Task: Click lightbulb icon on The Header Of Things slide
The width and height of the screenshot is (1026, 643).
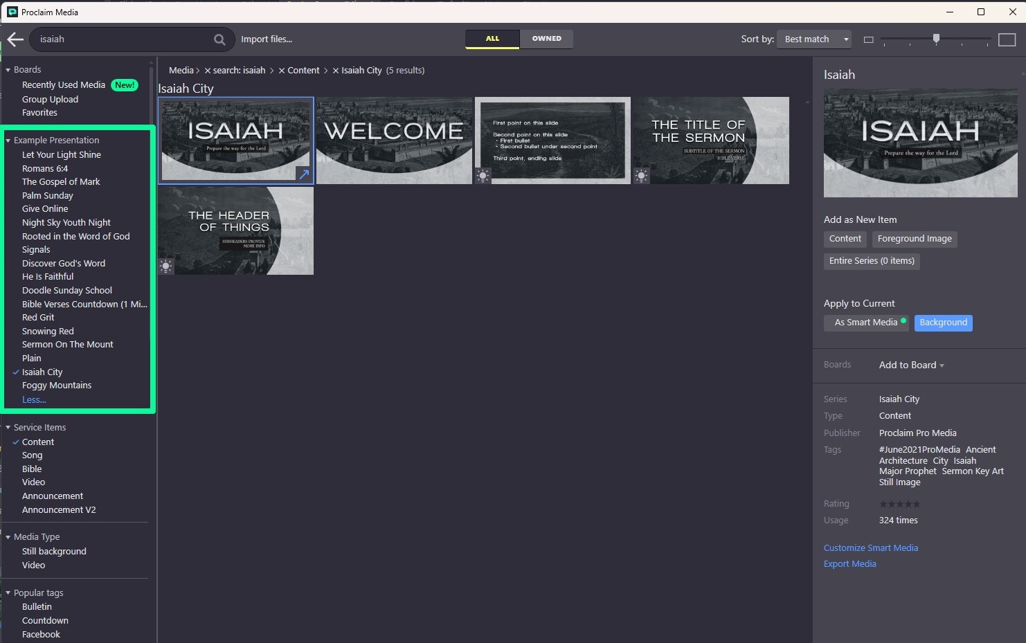Action: point(165,265)
